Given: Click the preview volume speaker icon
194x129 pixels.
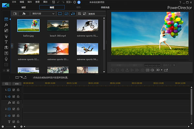Looking at the screenshot, I should point(152,70).
